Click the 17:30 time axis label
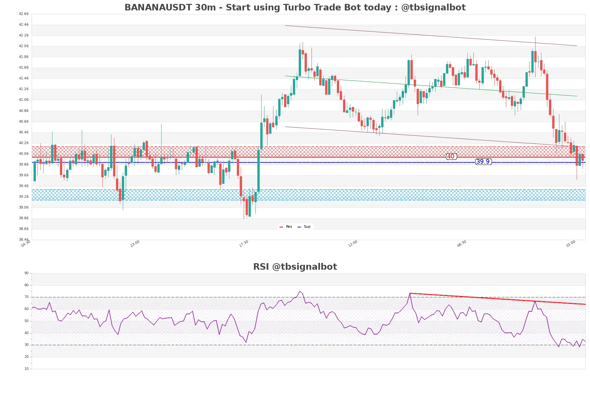The width and height of the screenshot is (590, 393). (244, 244)
